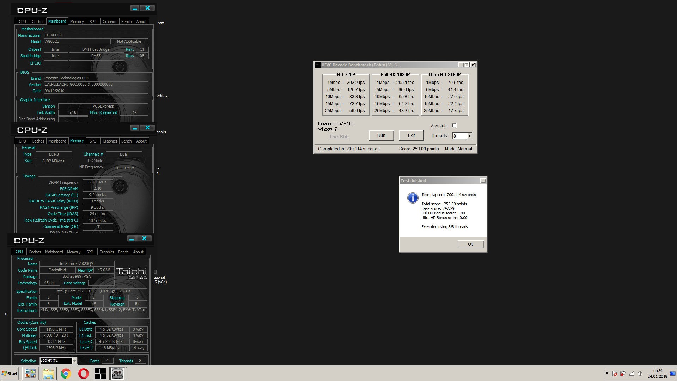Click the Run button in HEVC Benchmark
Image resolution: width=677 pixels, height=381 pixels.
click(381, 135)
